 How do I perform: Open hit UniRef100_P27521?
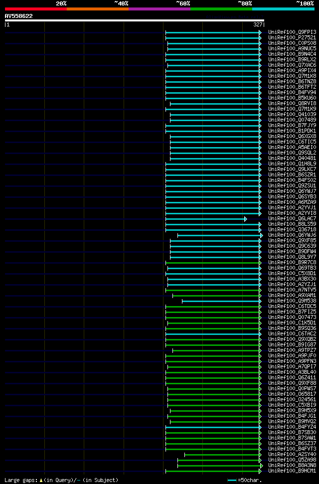(292, 38)
